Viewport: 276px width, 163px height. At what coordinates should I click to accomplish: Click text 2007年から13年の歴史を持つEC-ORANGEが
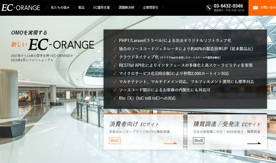pos(42,56)
